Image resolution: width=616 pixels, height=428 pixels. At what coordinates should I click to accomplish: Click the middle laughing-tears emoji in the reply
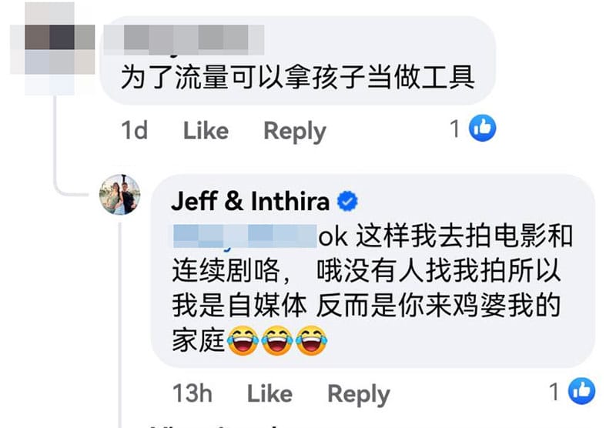277,340
